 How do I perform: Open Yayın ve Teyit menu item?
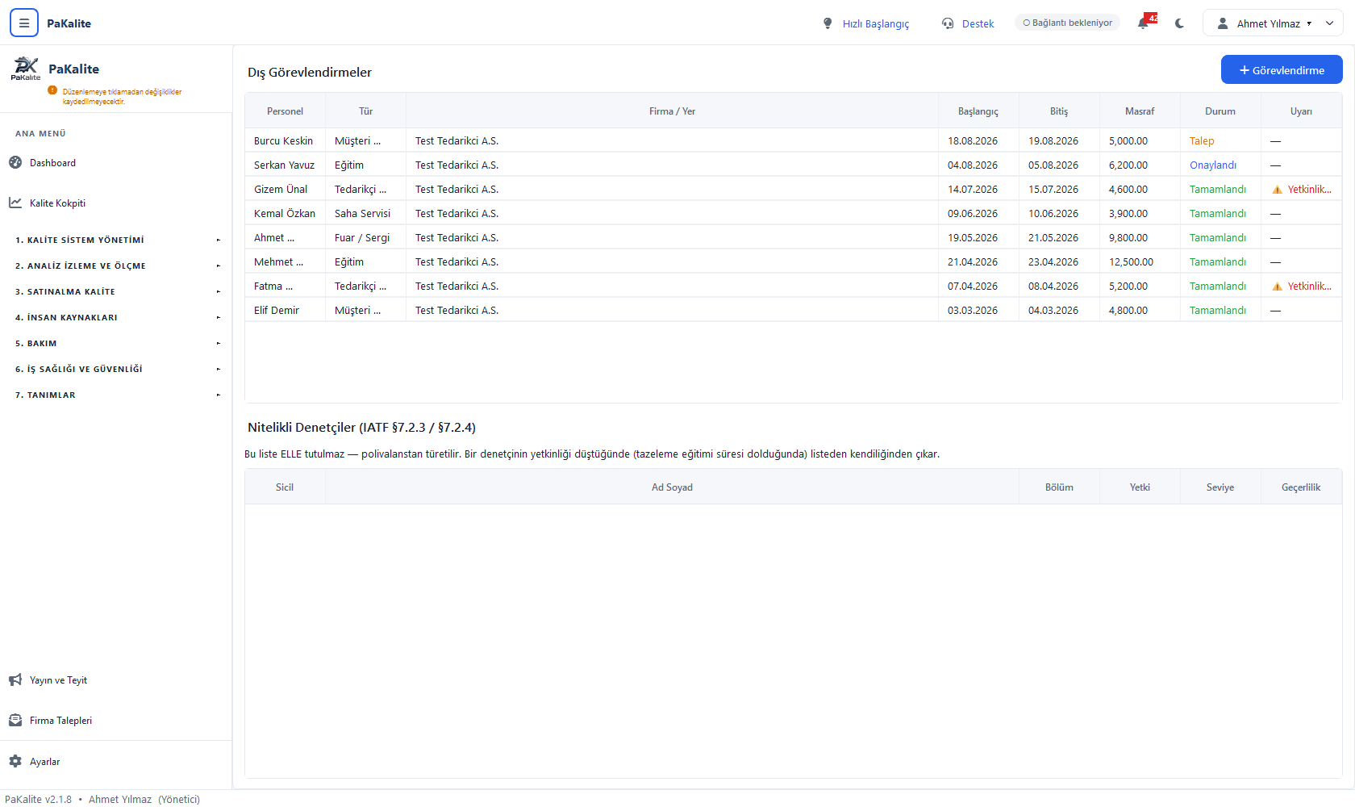click(58, 680)
